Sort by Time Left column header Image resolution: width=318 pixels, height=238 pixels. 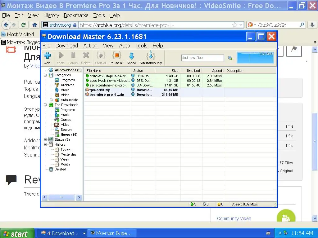click(x=191, y=71)
